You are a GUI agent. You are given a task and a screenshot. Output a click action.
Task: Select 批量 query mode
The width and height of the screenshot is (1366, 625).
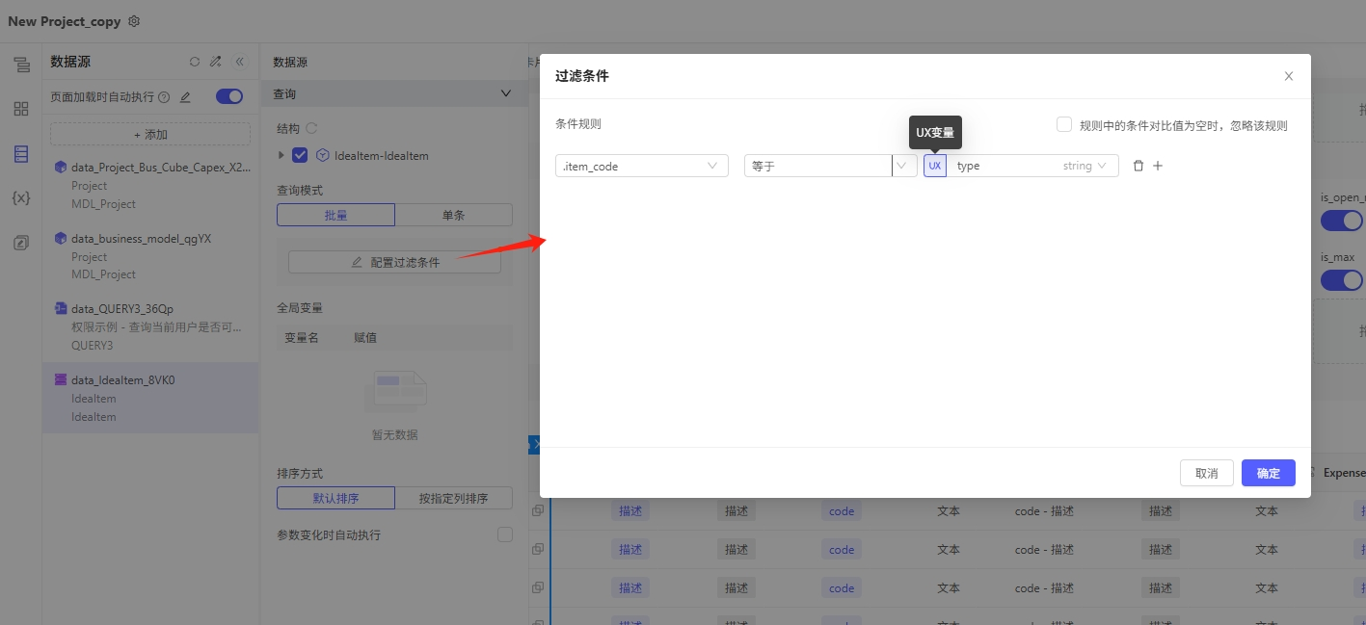[335, 215]
